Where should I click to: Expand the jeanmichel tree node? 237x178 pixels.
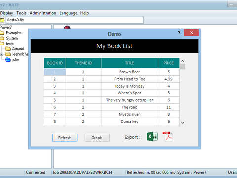click(x=2, y=54)
